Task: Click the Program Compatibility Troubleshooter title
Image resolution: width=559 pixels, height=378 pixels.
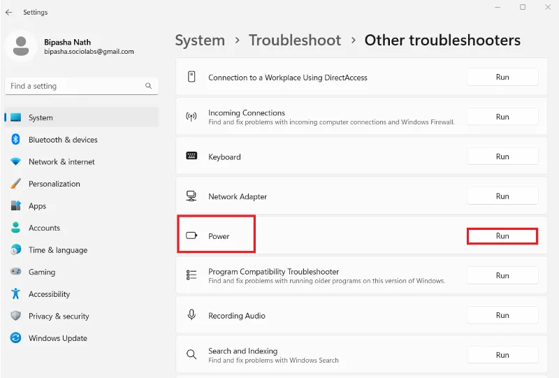Action: [x=273, y=272]
